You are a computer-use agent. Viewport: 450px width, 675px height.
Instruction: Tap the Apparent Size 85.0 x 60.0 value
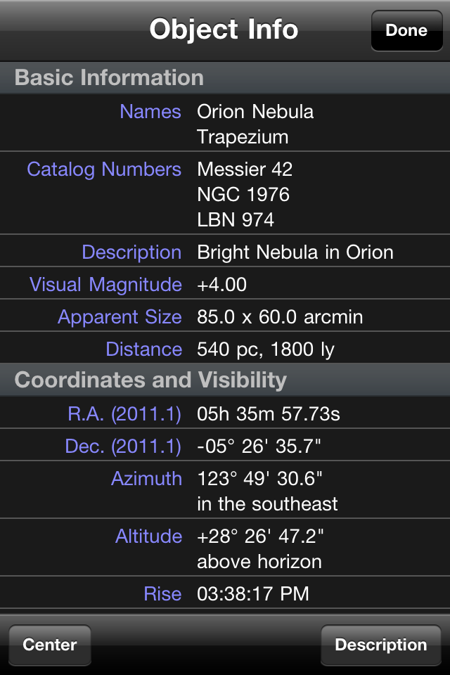point(280,316)
